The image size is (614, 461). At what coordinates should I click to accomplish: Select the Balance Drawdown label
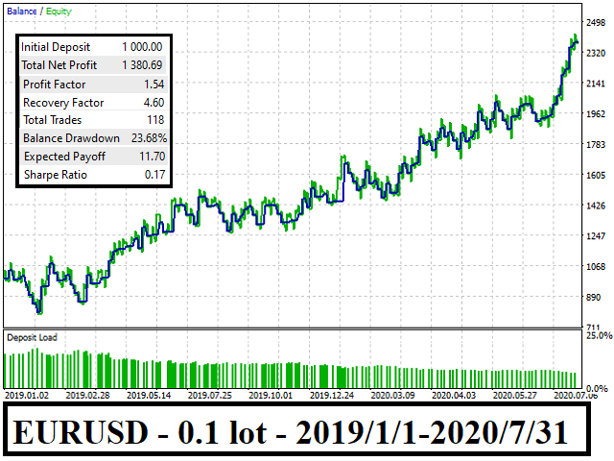coord(71,138)
